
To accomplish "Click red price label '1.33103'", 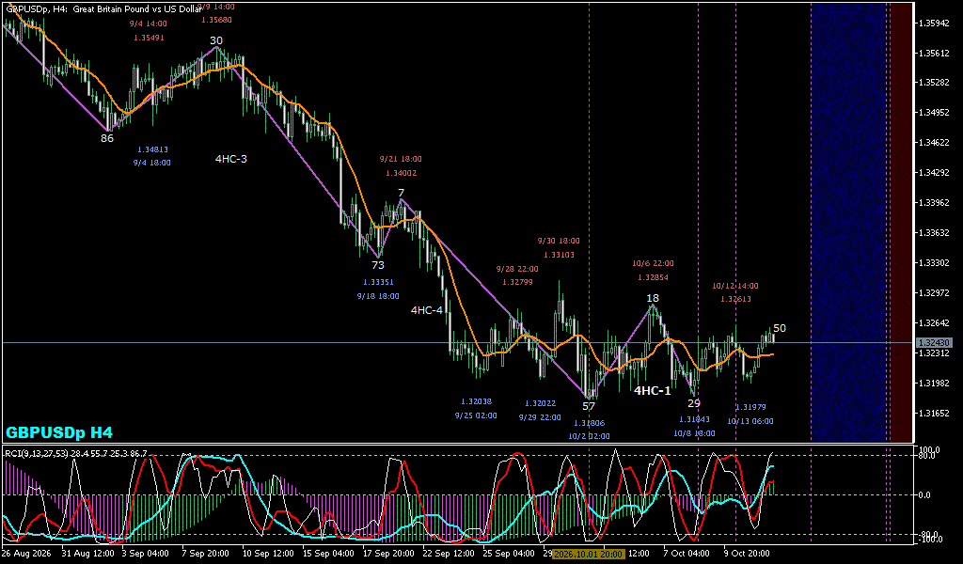I will [x=559, y=255].
